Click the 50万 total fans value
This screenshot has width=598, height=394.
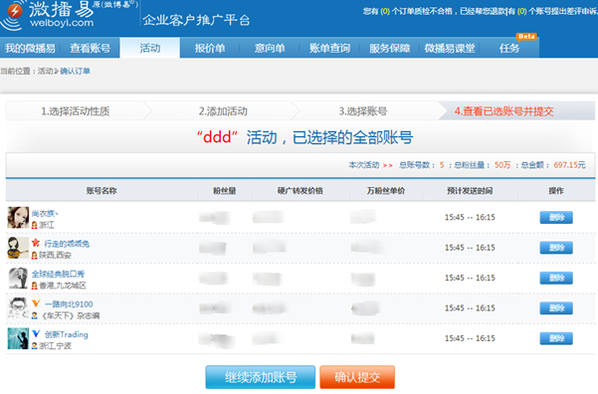[x=502, y=165]
